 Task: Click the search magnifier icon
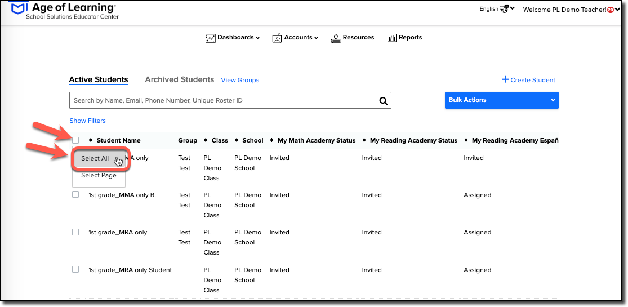(384, 101)
